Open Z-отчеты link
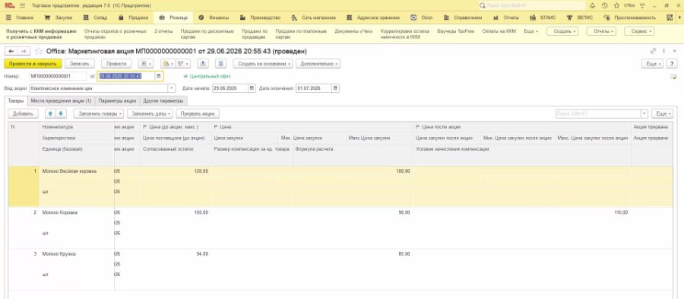Viewport: 684px width, 299px height. tap(163, 31)
